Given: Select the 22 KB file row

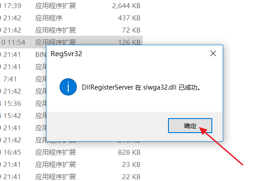Looking at the screenshot, I should point(71,176).
